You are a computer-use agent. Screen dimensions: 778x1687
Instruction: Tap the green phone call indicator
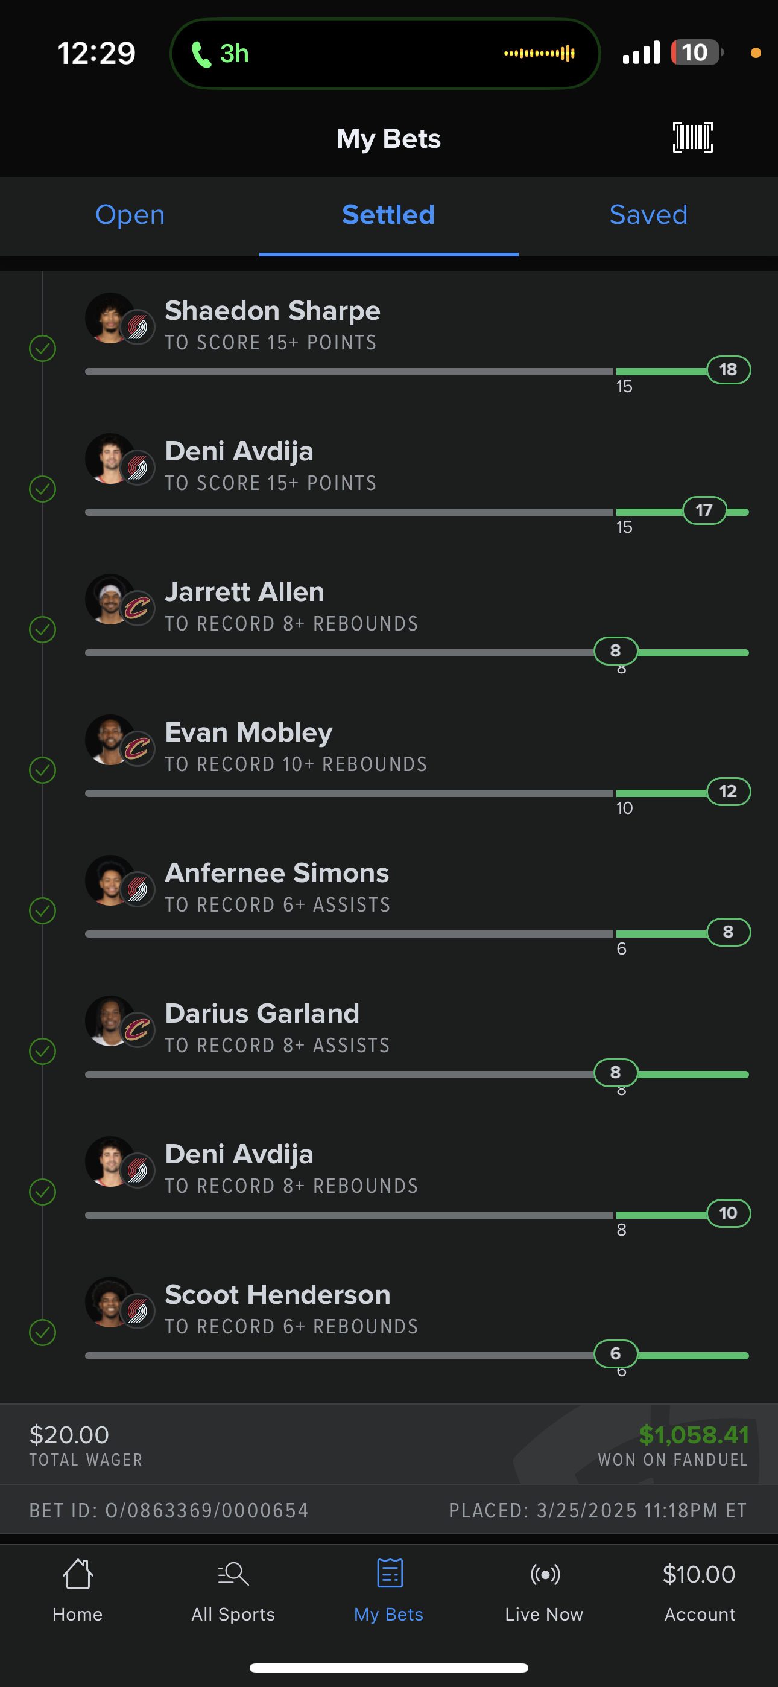[x=220, y=54]
